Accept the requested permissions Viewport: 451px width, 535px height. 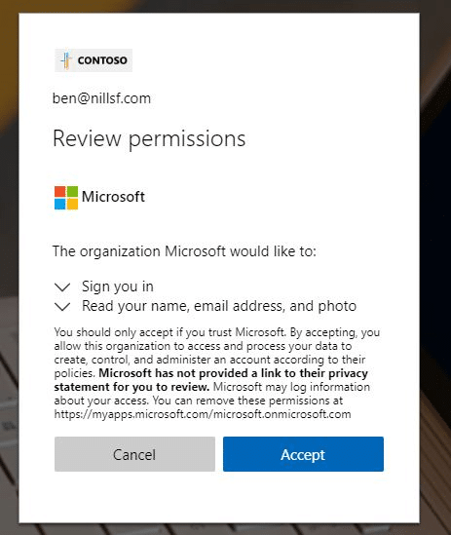[303, 454]
